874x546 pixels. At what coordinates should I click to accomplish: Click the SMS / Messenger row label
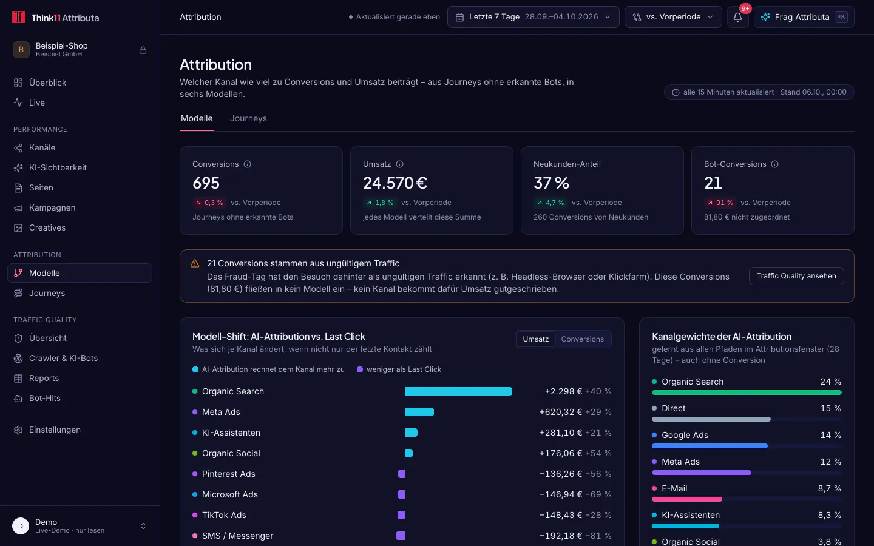coord(237,536)
